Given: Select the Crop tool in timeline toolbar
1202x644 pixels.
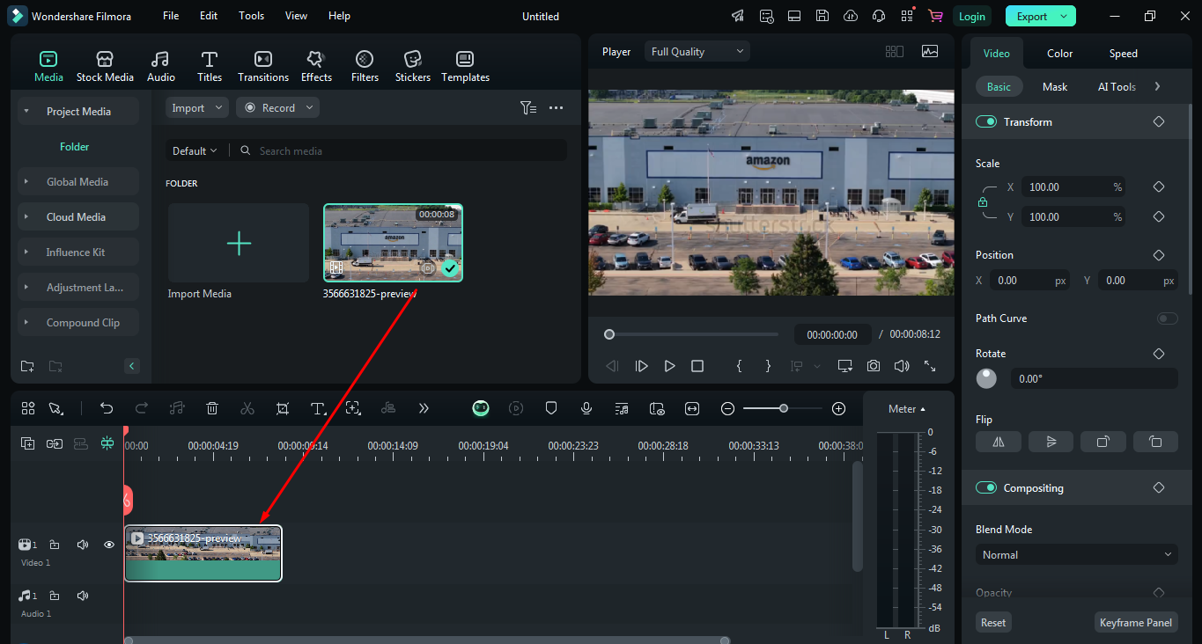Looking at the screenshot, I should pyautogui.click(x=283, y=408).
